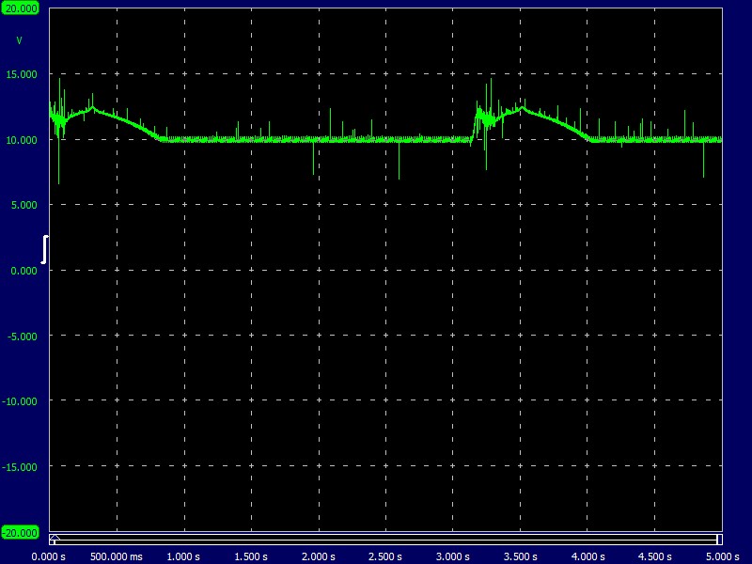Click the 4.500 s time axis label

coord(654,556)
